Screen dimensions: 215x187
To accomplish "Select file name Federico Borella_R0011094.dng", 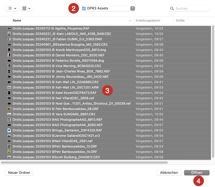I will 58,61.
